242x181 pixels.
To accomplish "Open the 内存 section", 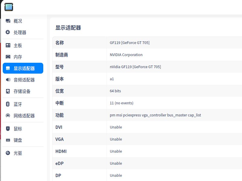I will click(x=23, y=57).
